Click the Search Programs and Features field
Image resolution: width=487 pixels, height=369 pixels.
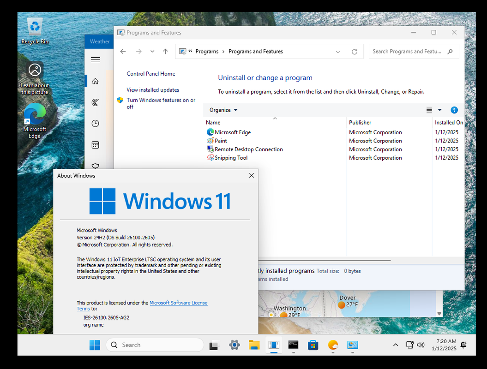pos(414,52)
